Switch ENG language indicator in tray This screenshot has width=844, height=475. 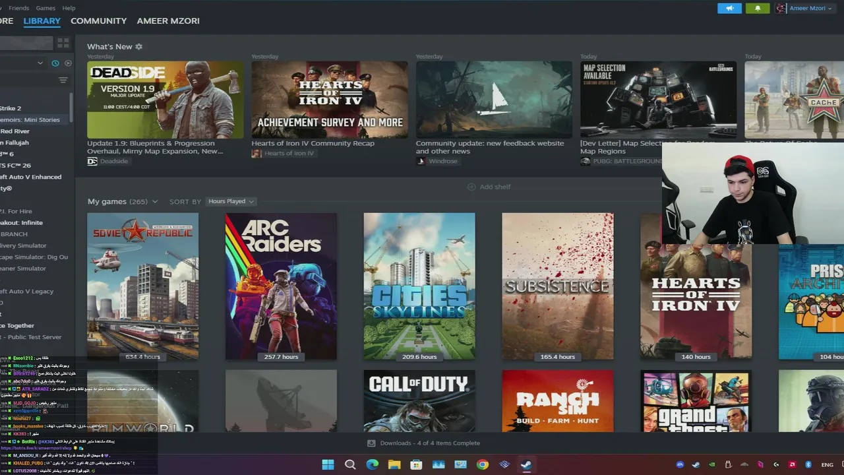pos(827,465)
